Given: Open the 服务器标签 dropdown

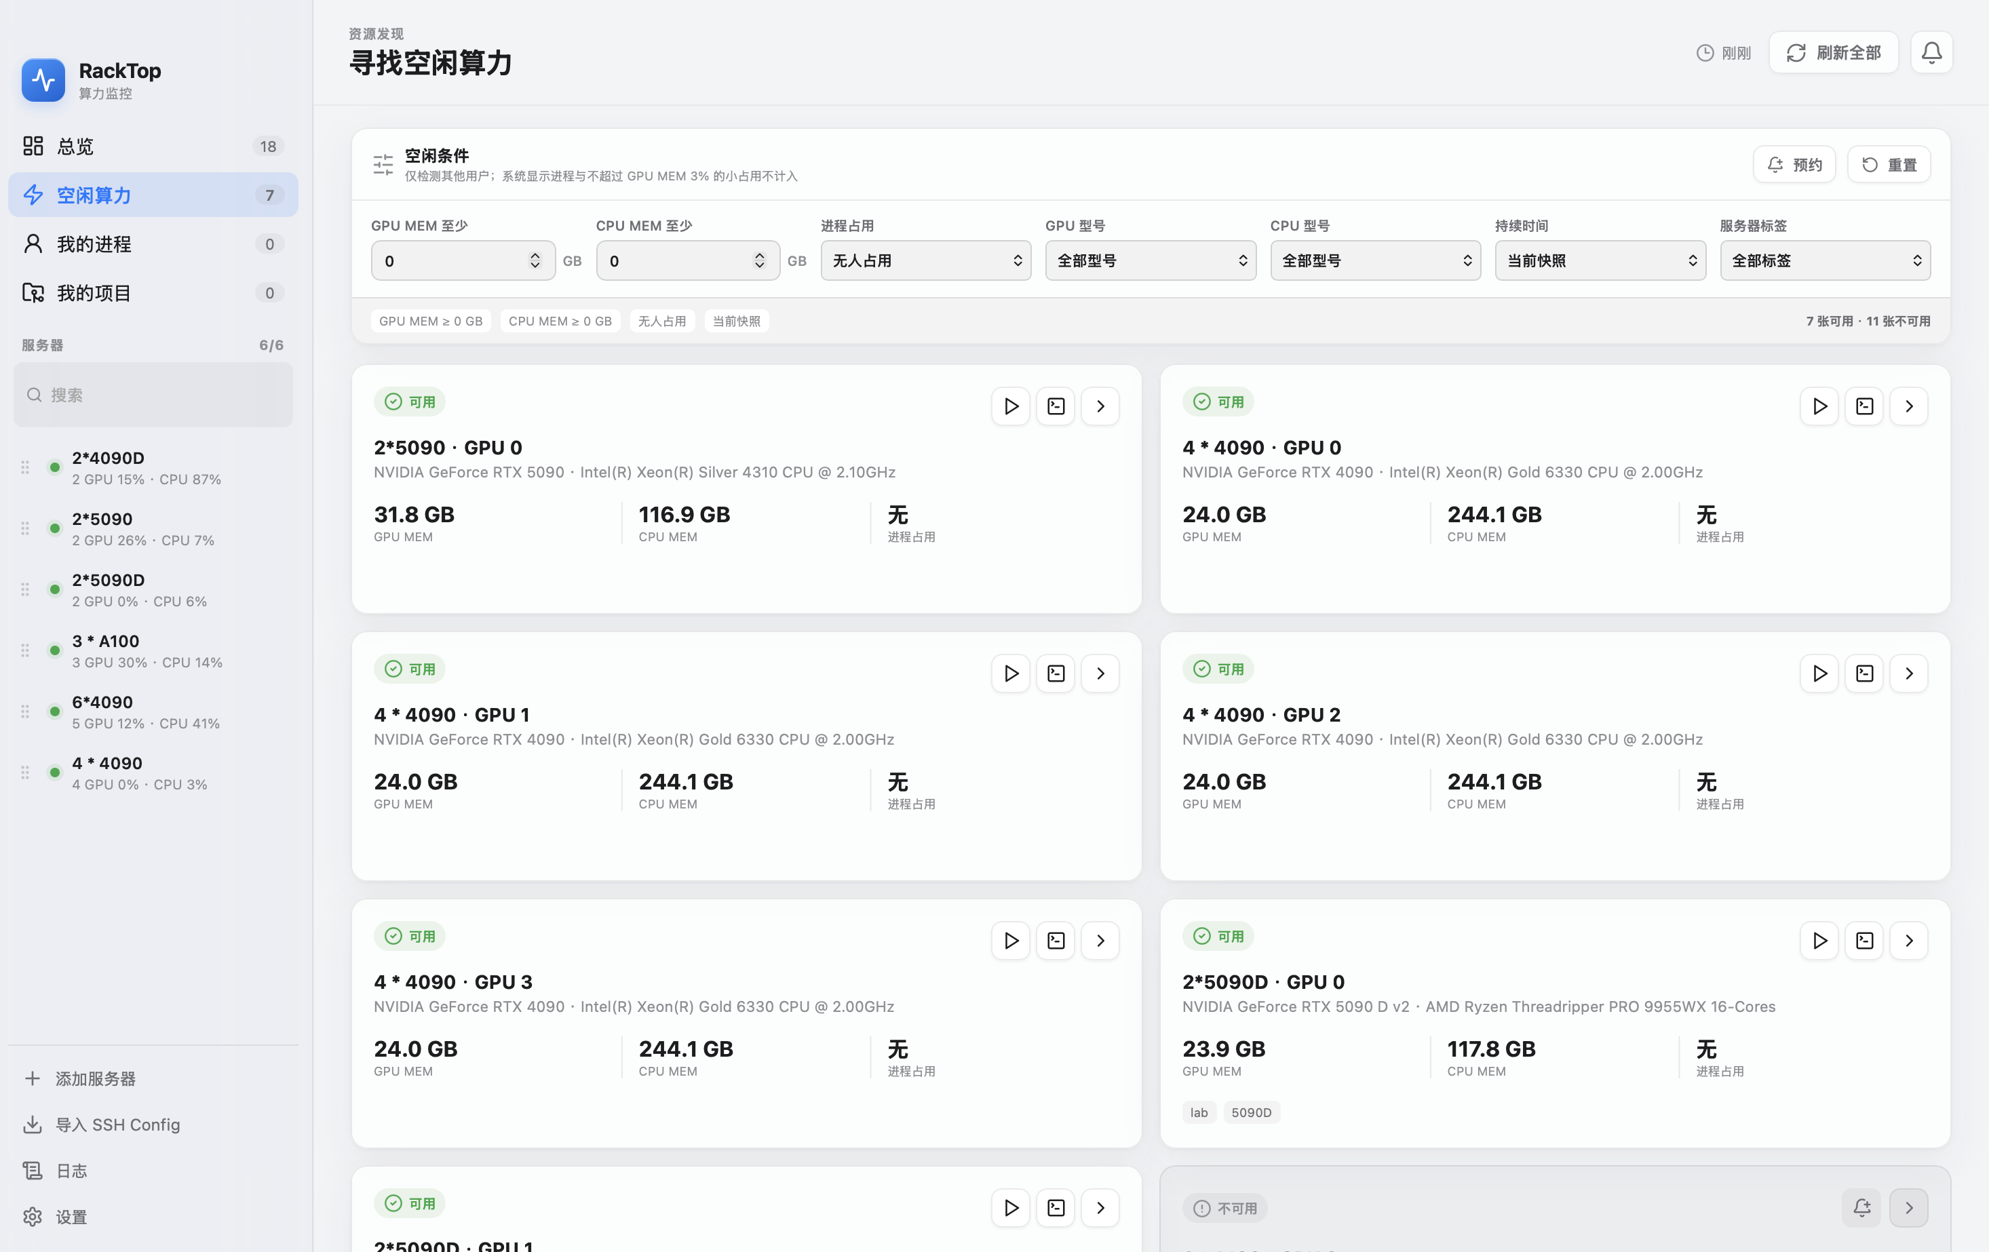Looking at the screenshot, I should [1825, 261].
